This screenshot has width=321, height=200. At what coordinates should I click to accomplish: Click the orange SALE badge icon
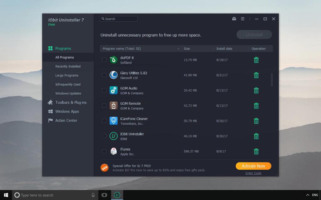tap(105, 168)
